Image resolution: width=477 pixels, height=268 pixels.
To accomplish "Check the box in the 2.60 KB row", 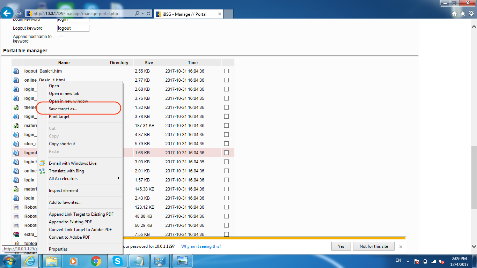I will pos(226,89).
